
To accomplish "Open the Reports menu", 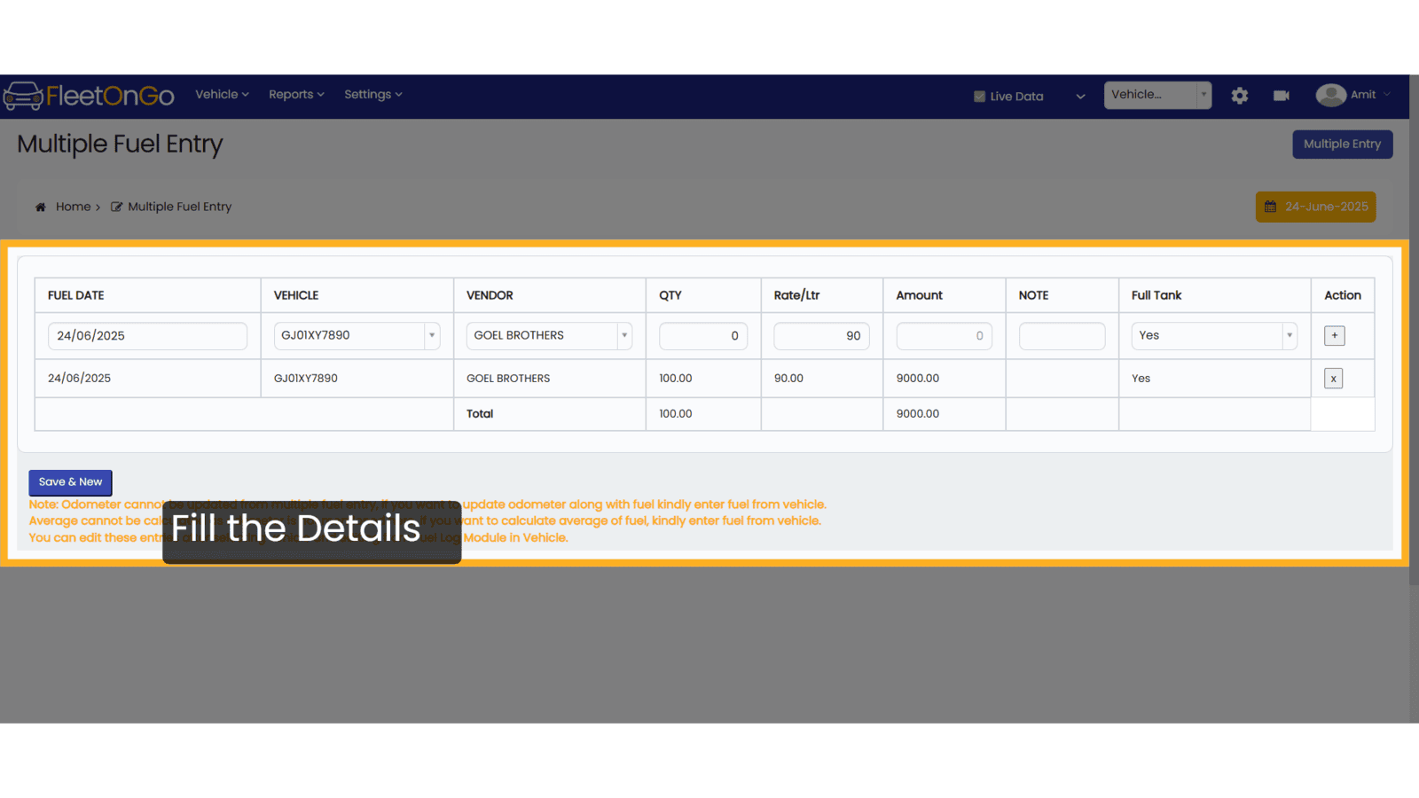I will [296, 94].
